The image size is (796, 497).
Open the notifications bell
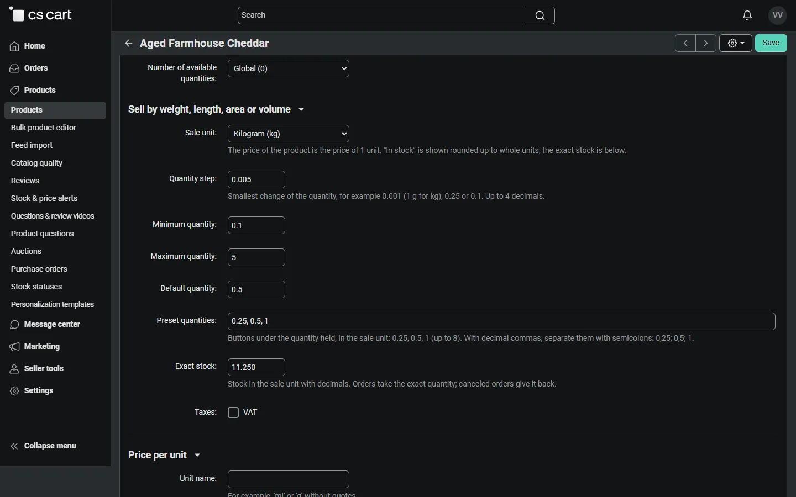pyautogui.click(x=747, y=15)
